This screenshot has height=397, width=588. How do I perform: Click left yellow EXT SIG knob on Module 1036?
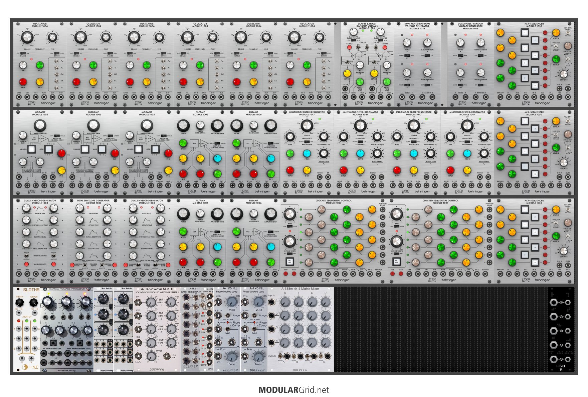tap(348, 73)
